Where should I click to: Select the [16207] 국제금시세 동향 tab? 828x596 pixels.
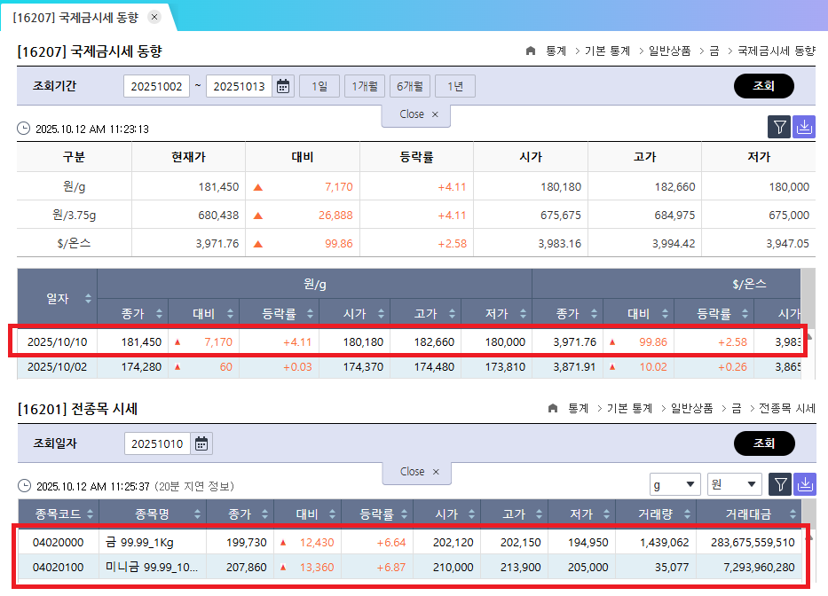point(75,16)
